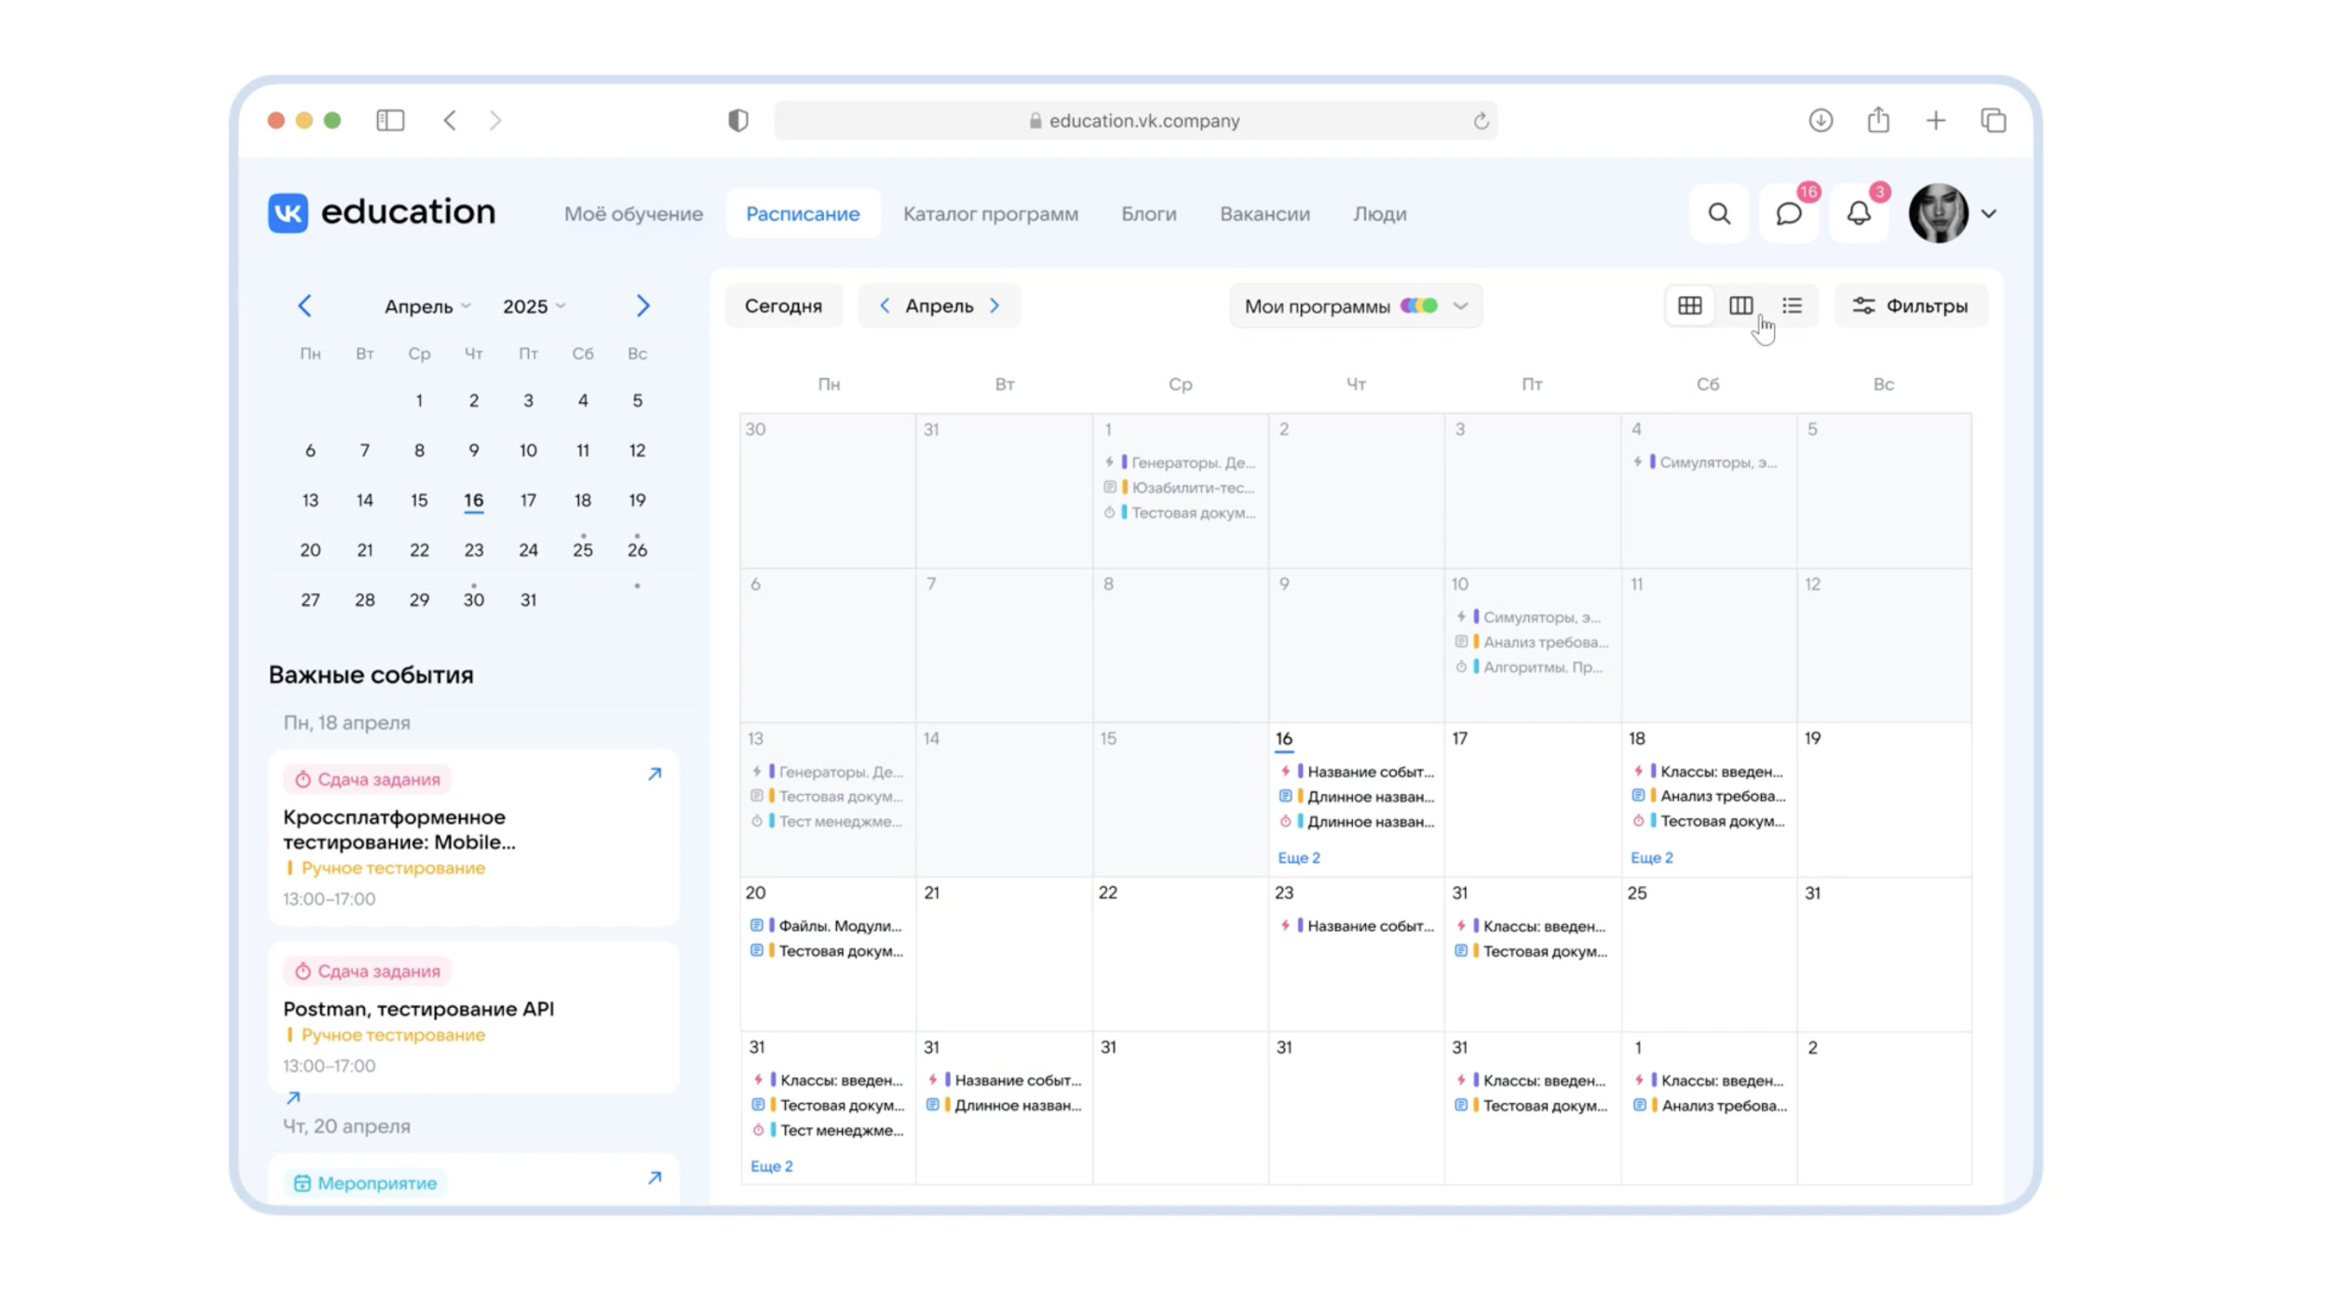Switch to list view icon

click(1792, 305)
